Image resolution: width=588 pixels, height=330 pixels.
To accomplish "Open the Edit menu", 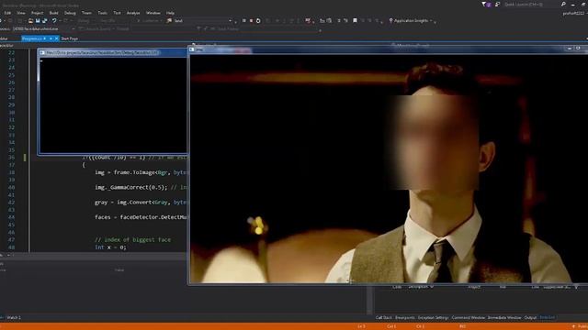I will 7,13.
